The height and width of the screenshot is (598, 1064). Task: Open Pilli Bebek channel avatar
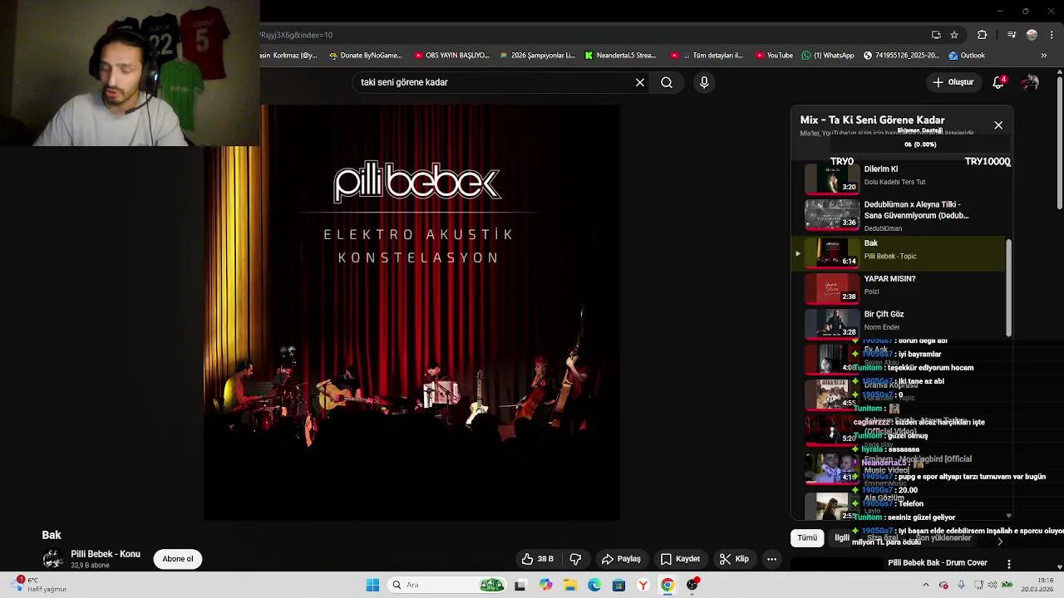[53, 559]
